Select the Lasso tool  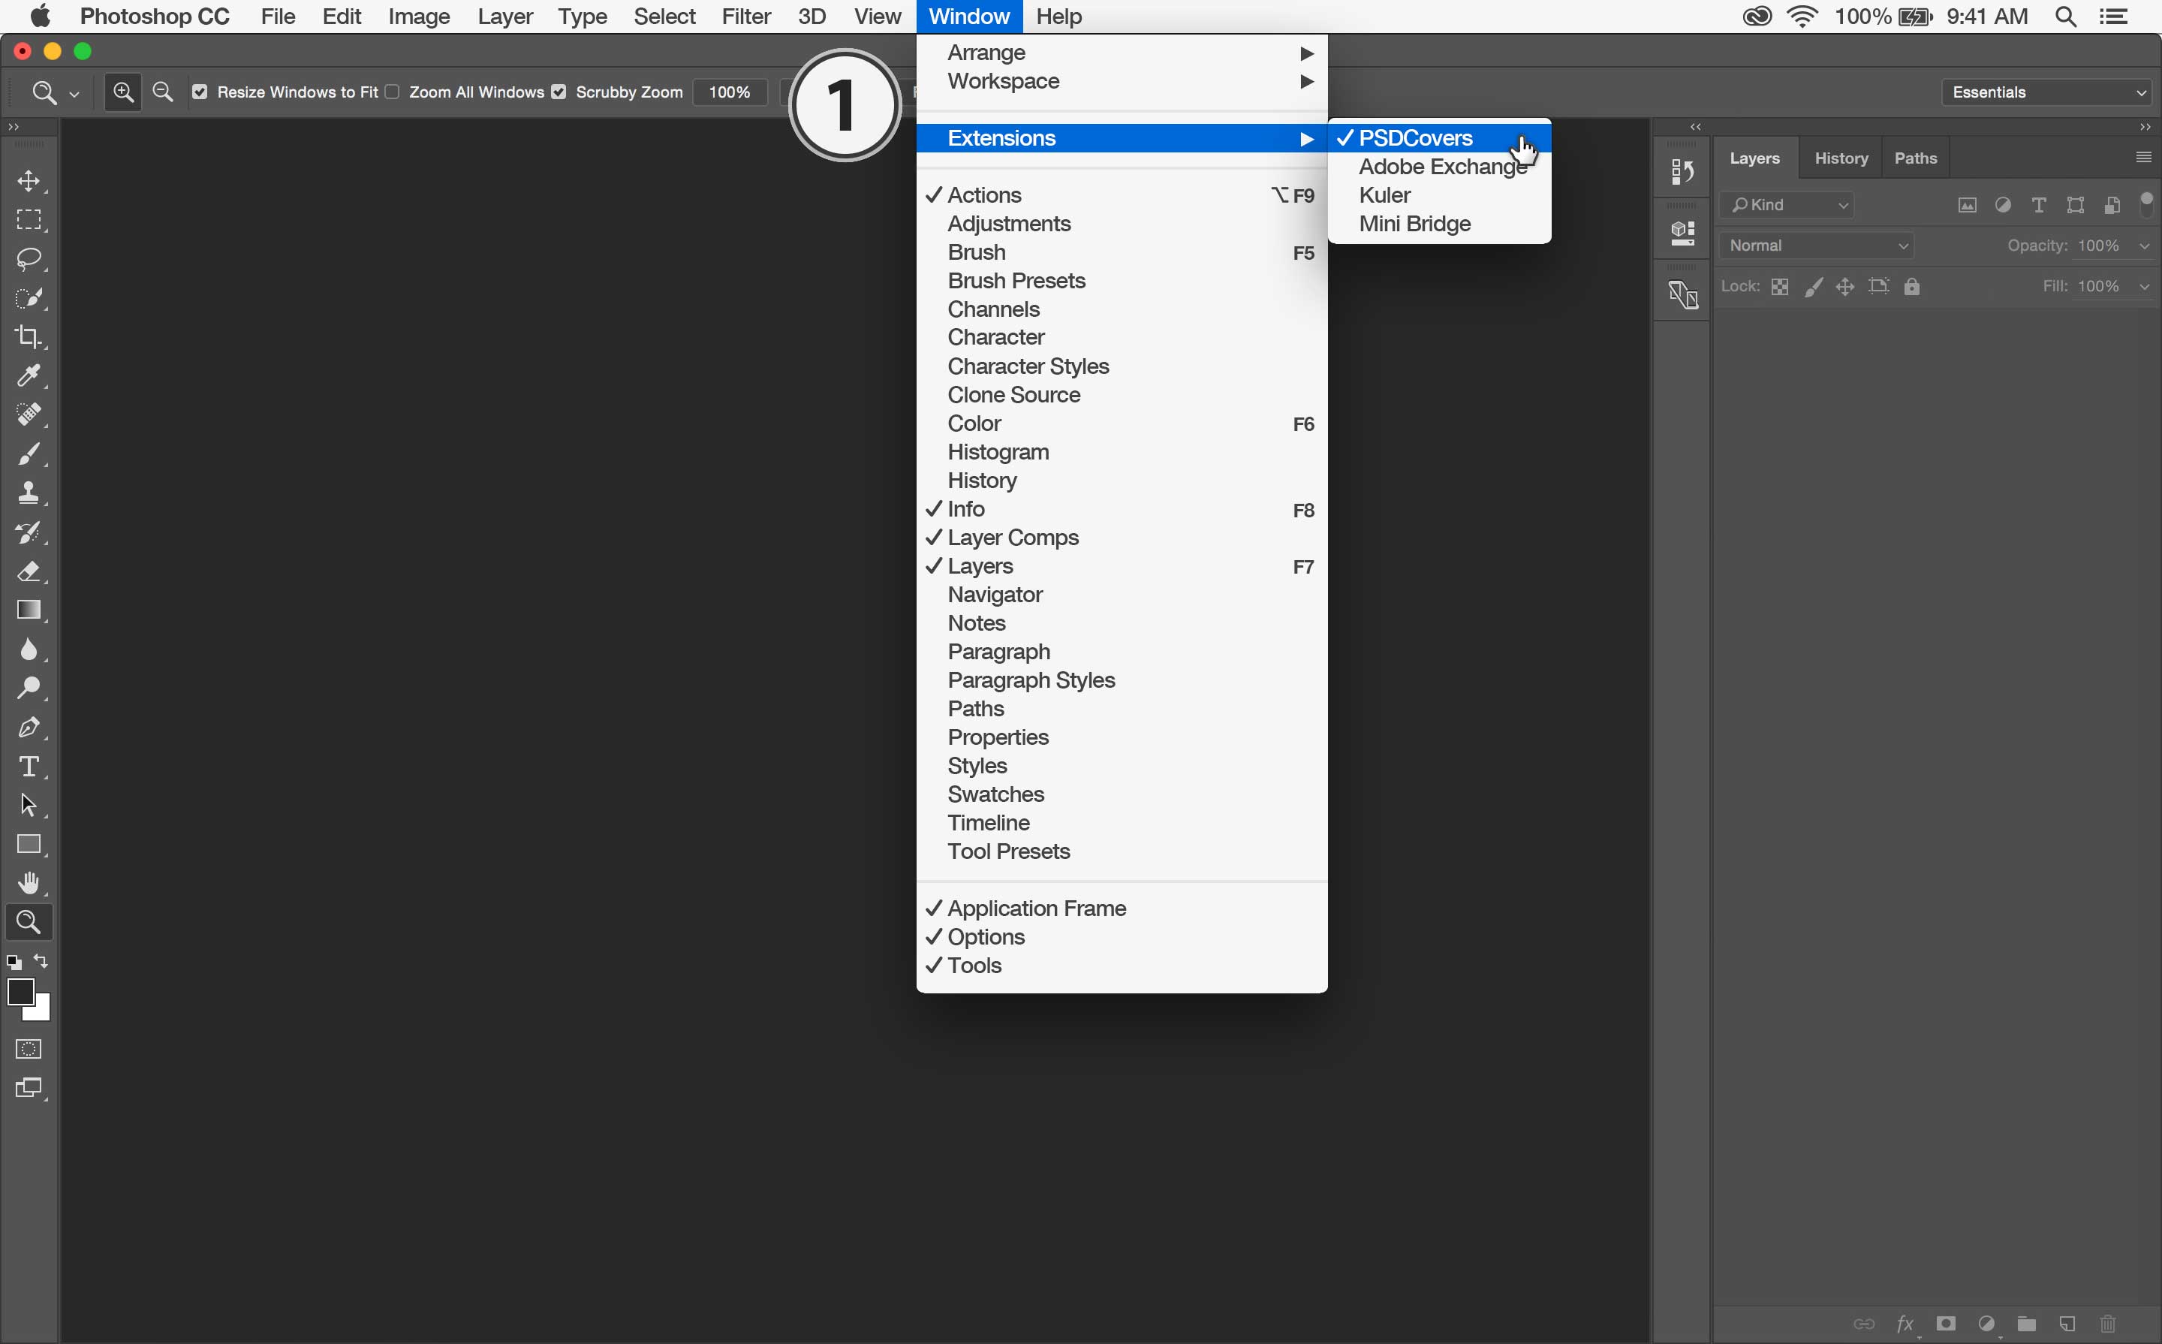click(x=29, y=260)
